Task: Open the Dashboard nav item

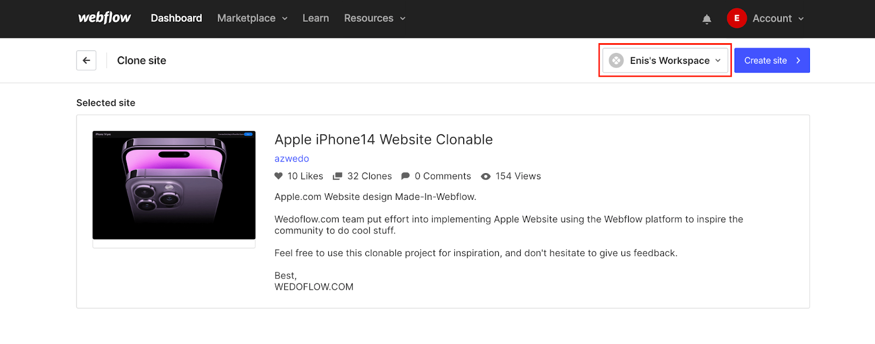Action: (x=176, y=18)
